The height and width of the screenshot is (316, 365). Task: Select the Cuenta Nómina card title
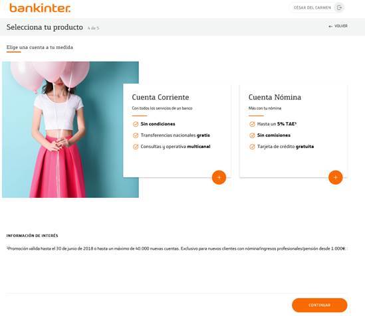point(275,97)
